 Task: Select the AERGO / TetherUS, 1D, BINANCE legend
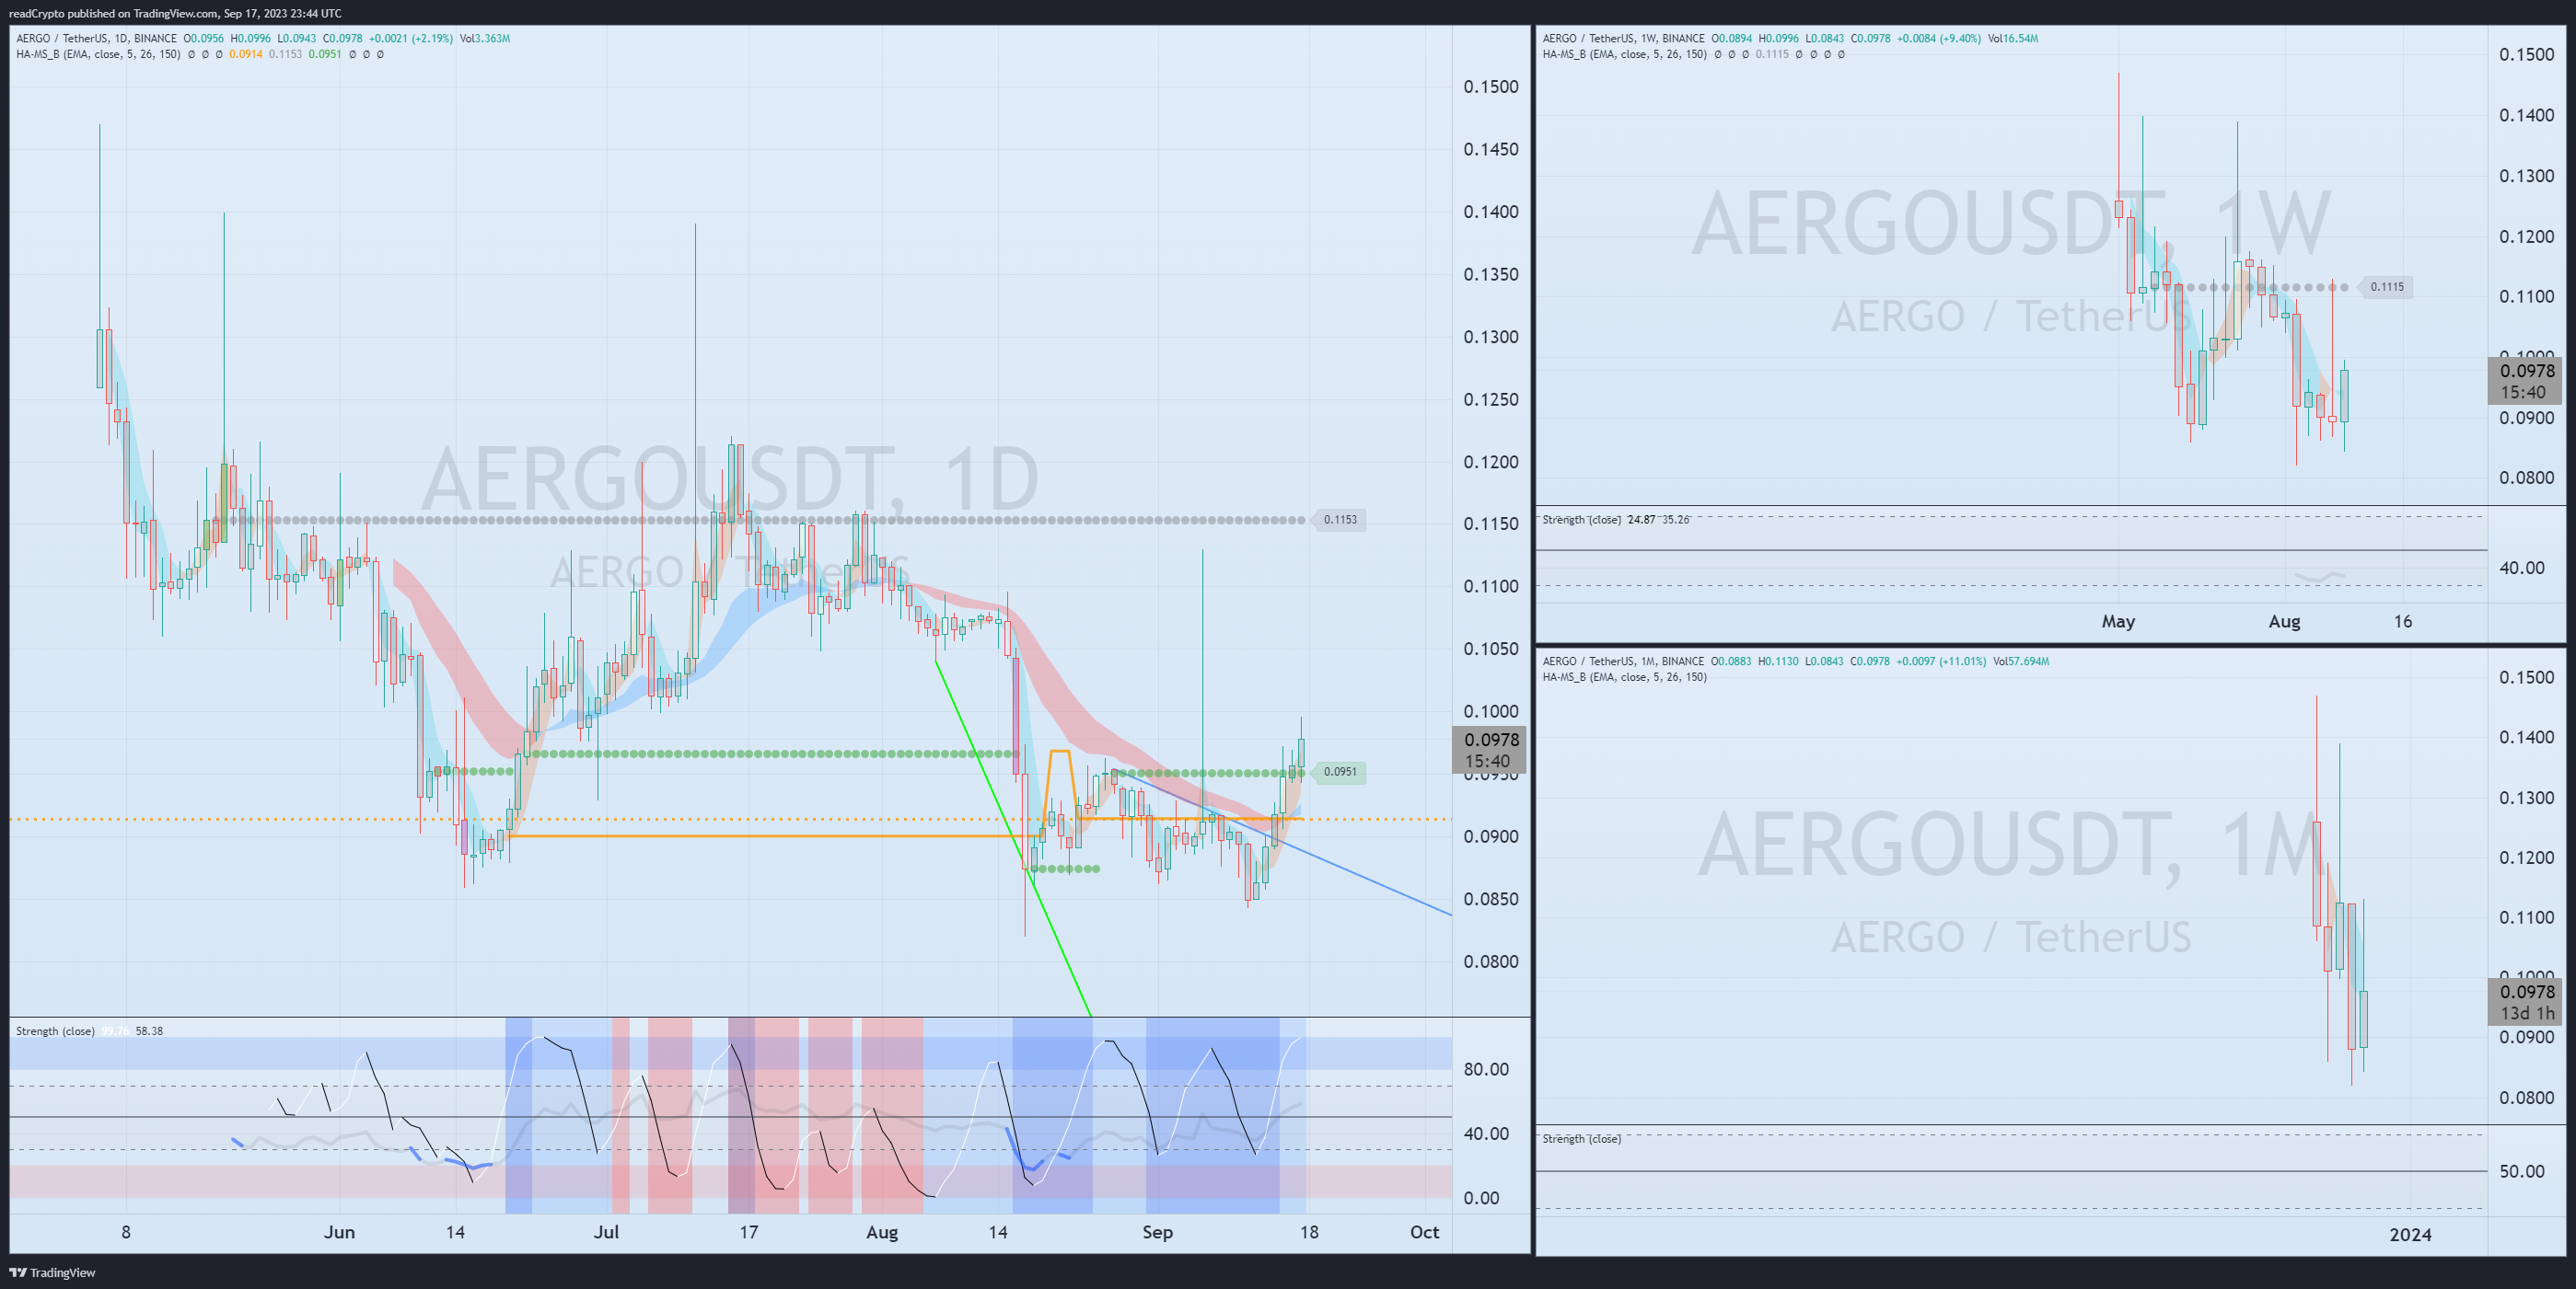point(96,38)
